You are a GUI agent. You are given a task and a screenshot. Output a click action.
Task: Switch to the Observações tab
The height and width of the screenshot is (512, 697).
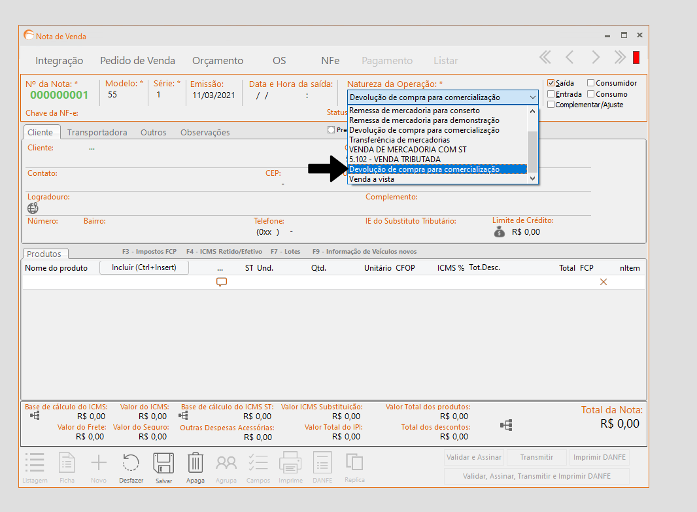[205, 132]
